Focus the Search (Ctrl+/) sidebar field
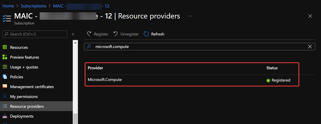The width and height of the screenshot is (321, 124). pyautogui.click(x=35, y=34)
